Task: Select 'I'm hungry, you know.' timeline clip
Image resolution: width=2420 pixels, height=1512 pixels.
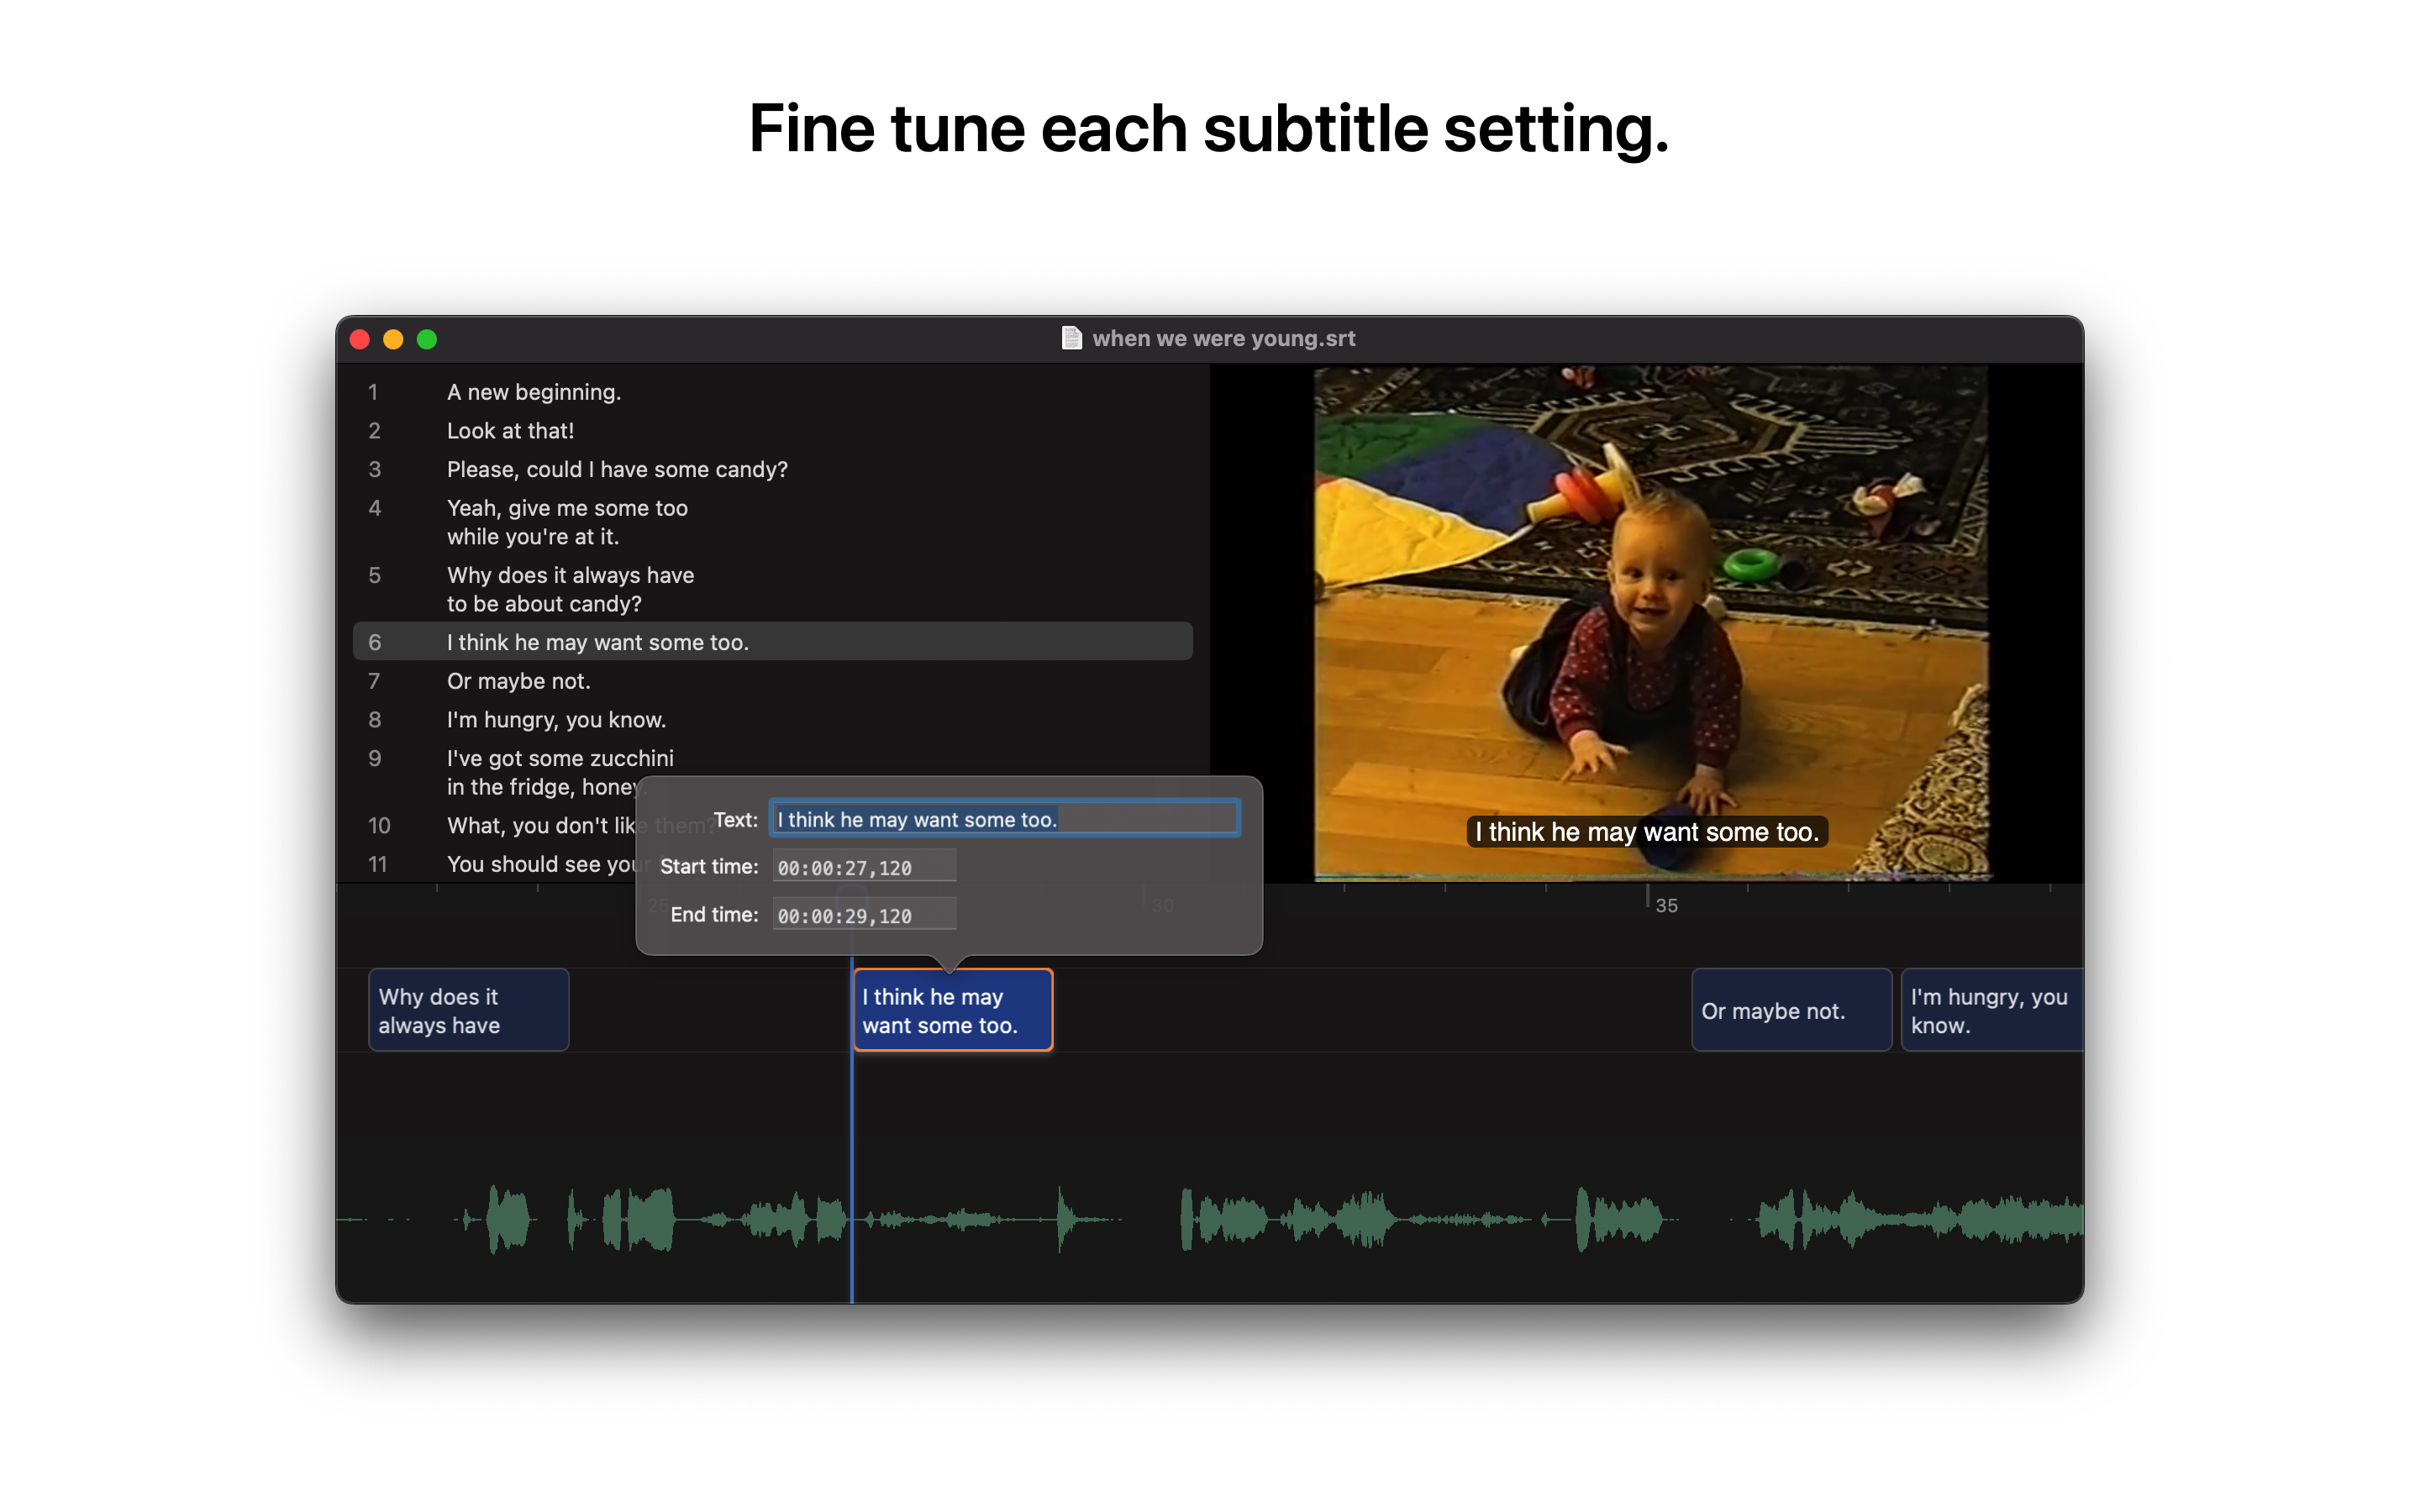Action: tap(1989, 1010)
